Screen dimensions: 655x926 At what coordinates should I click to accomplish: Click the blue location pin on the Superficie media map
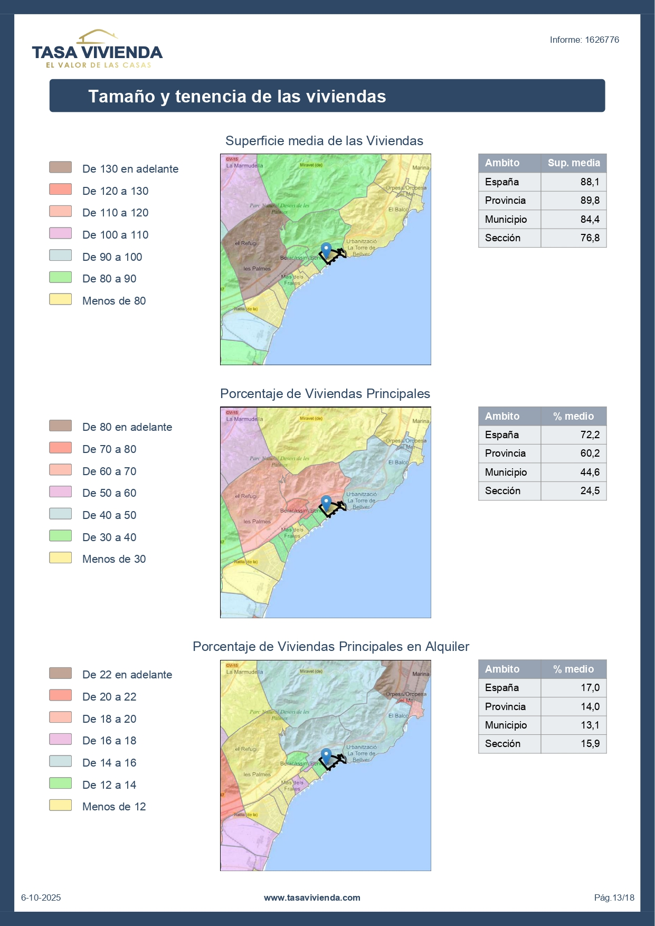point(326,250)
